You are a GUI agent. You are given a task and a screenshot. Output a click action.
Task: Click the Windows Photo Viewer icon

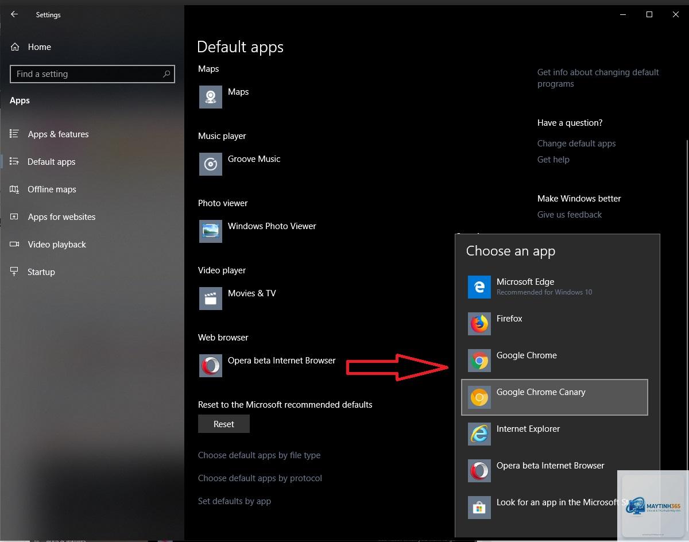pyautogui.click(x=211, y=231)
